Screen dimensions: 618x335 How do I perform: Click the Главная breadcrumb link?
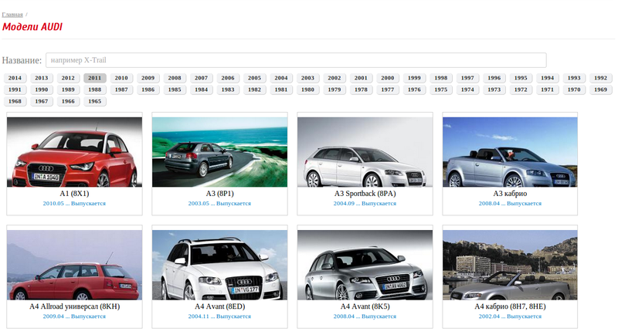[x=12, y=14]
